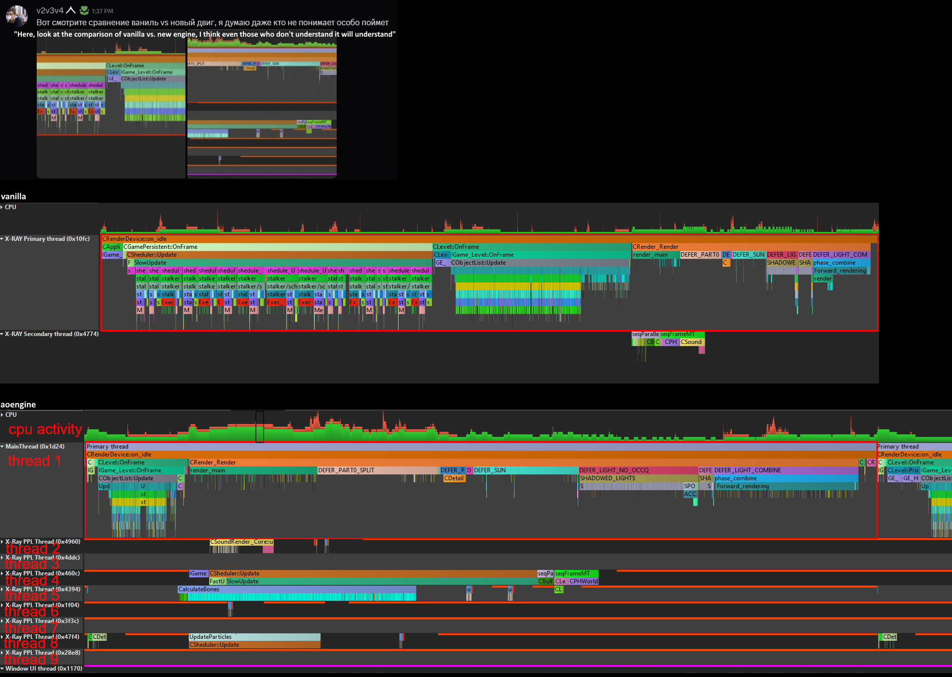The height and width of the screenshot is (677, 952).
Task: Expand X-Ray PPL Thread (0x4ddc)
Action: click(x=2, y=558)
